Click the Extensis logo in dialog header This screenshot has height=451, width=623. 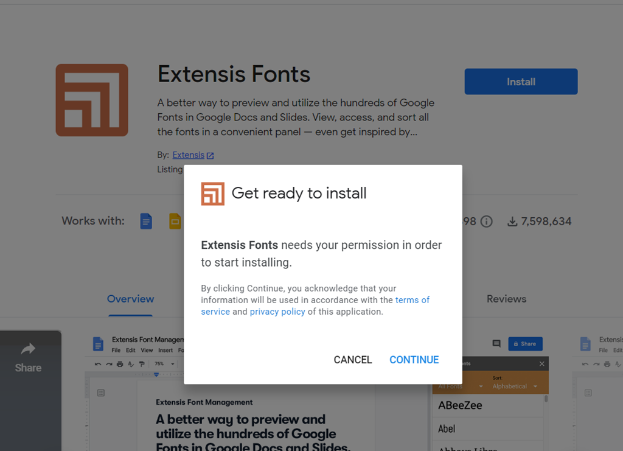pos(212,194)
